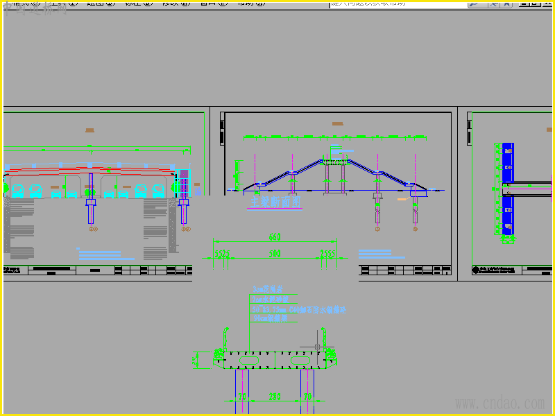Select the 90cm钢箱梁 annotation text

tap(270, 318)
